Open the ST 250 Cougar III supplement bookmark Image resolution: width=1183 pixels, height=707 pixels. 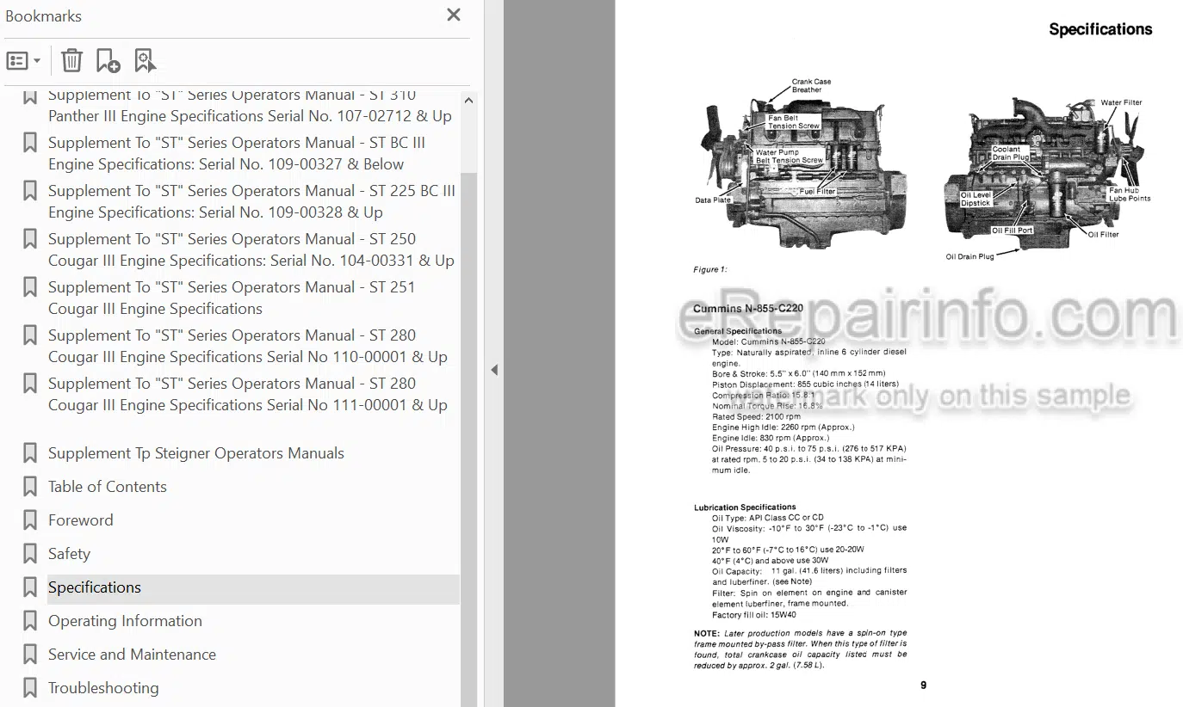[x=251, y=249]
